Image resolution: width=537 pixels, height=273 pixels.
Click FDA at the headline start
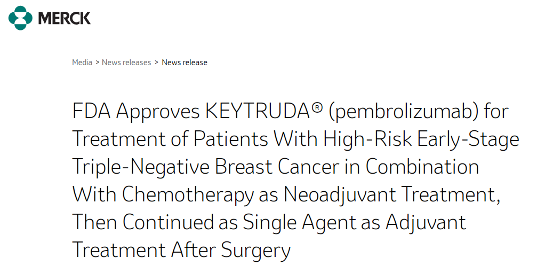tap(91, 112)
